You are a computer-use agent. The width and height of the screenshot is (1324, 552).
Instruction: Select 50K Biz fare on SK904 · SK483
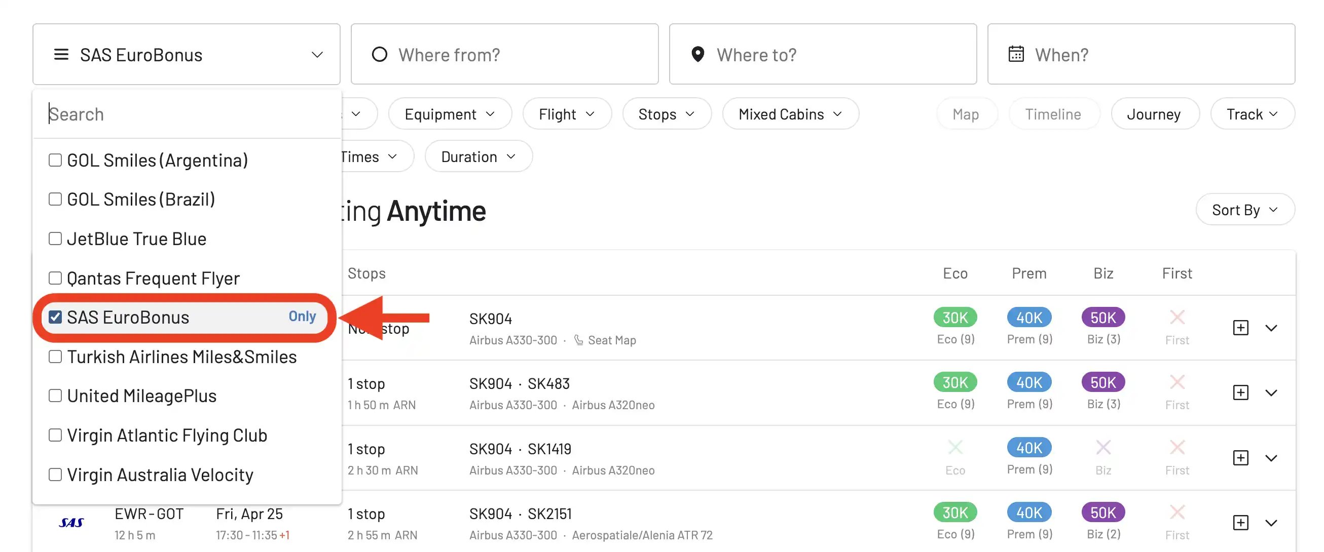tap(1103, 382)
